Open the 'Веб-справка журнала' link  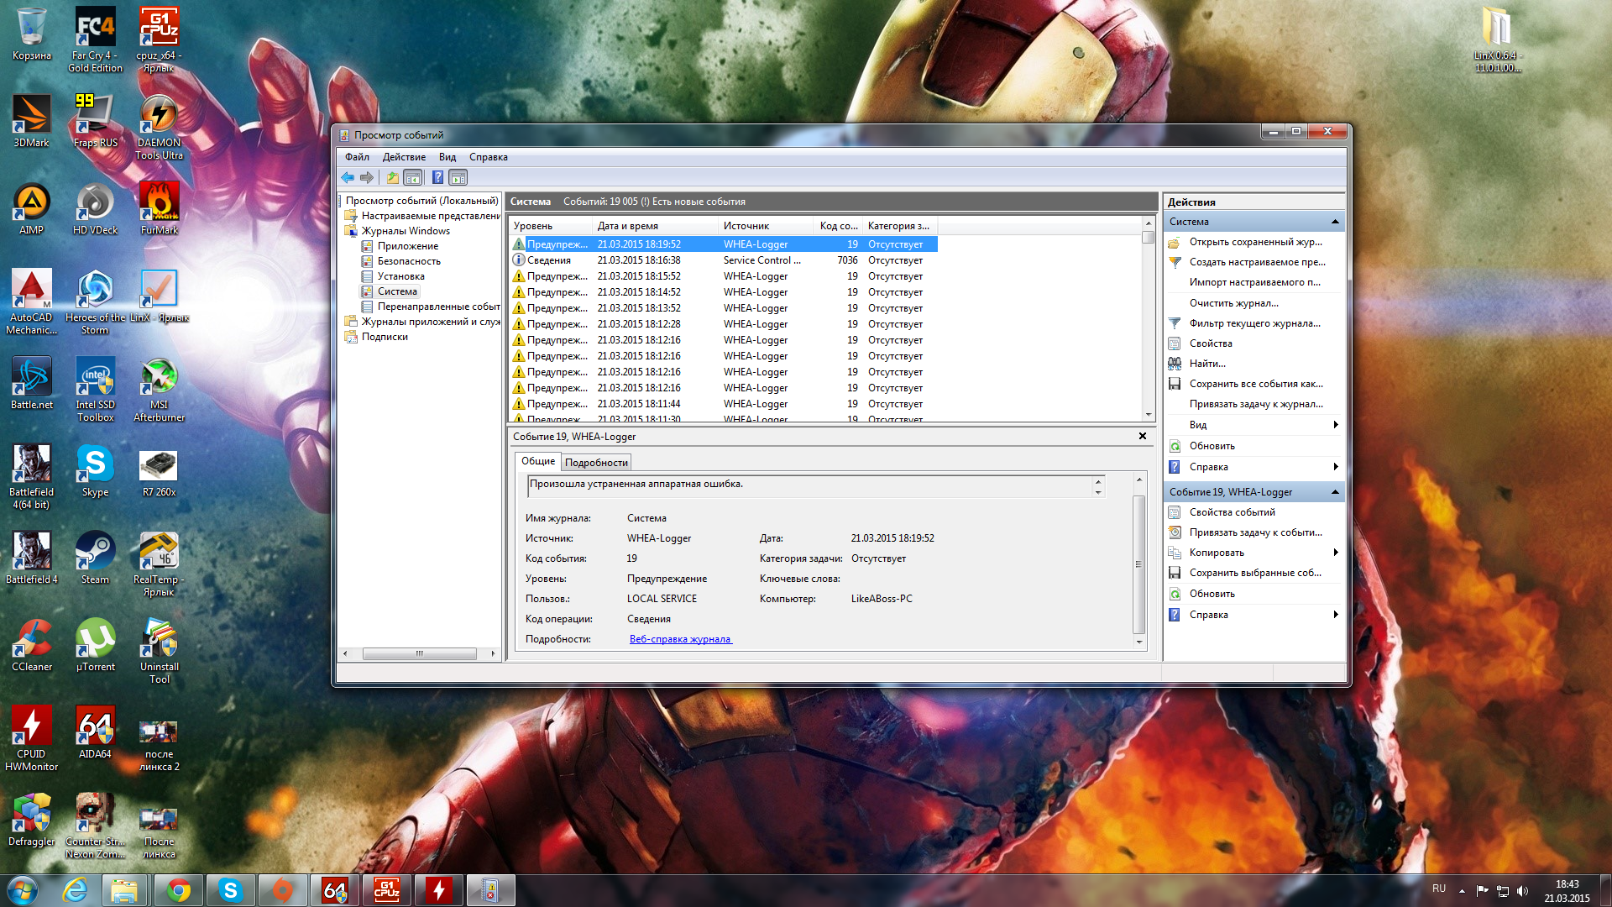[680, 639]
